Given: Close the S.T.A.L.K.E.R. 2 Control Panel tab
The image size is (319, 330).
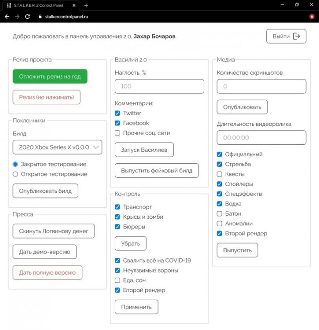Looking at the screenshot, I should 74,5.
